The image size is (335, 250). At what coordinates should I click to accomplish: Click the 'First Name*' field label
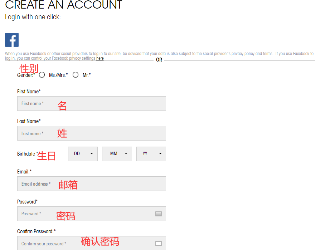click(x=29, y=92)
